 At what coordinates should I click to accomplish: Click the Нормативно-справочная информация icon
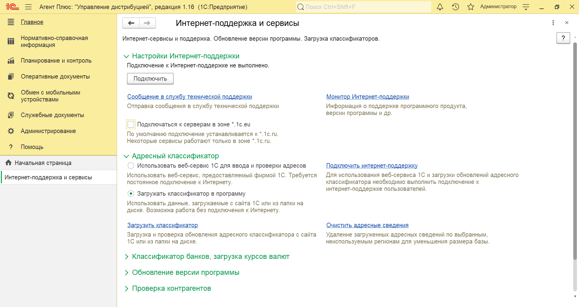pos(11,41)
